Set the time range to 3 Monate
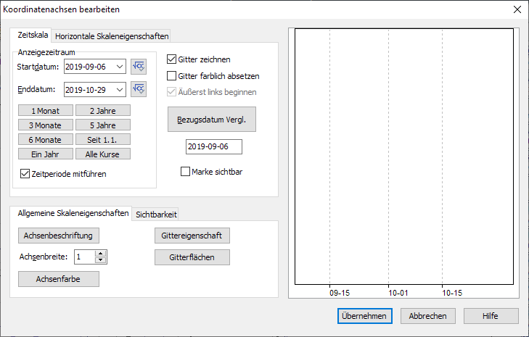The width and height of the screenshot is (529, 337). pos(45,125)
